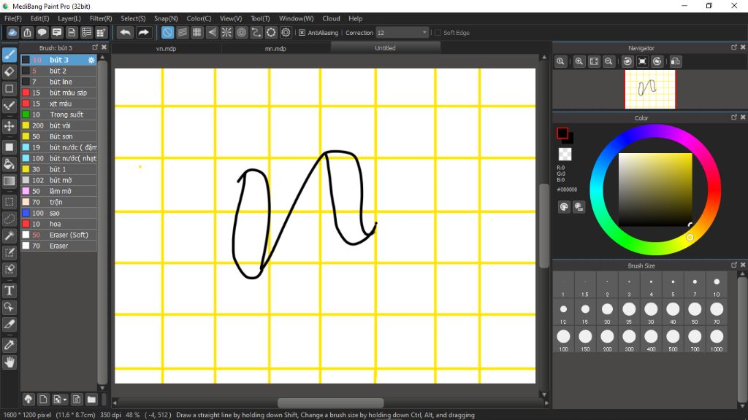748x420 pixels.
Task: Enable parallel snap guide
Action: (182, 32)
